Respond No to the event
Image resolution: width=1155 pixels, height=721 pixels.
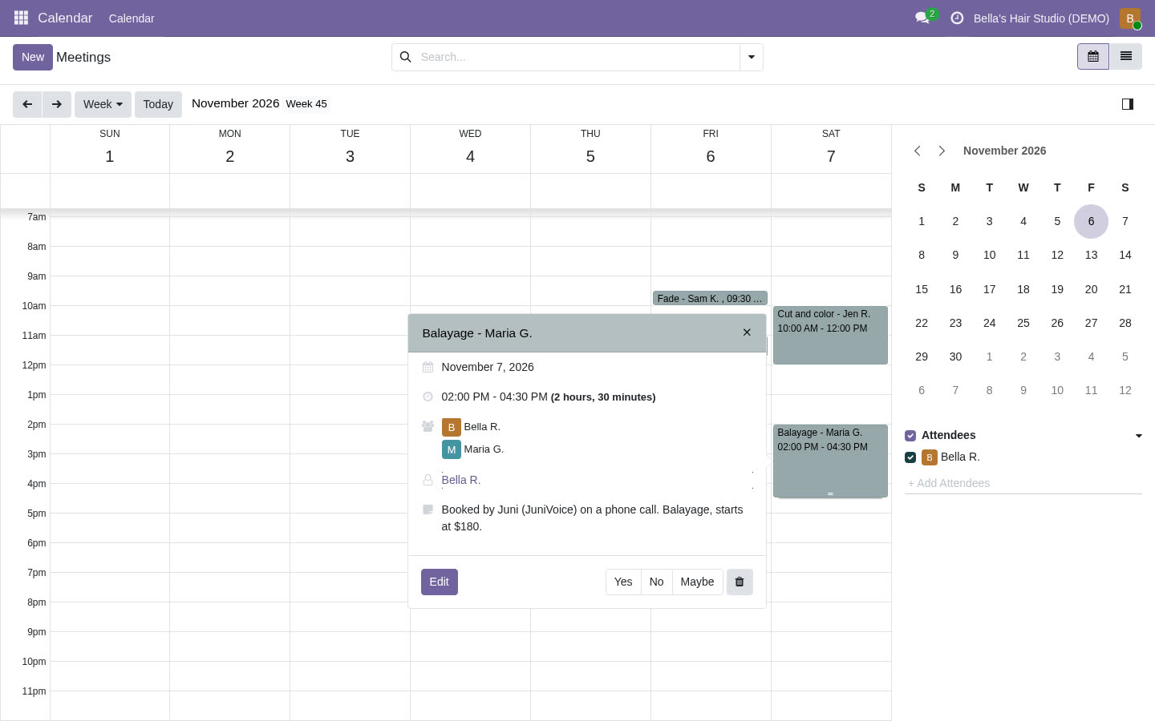coord(656,582)
